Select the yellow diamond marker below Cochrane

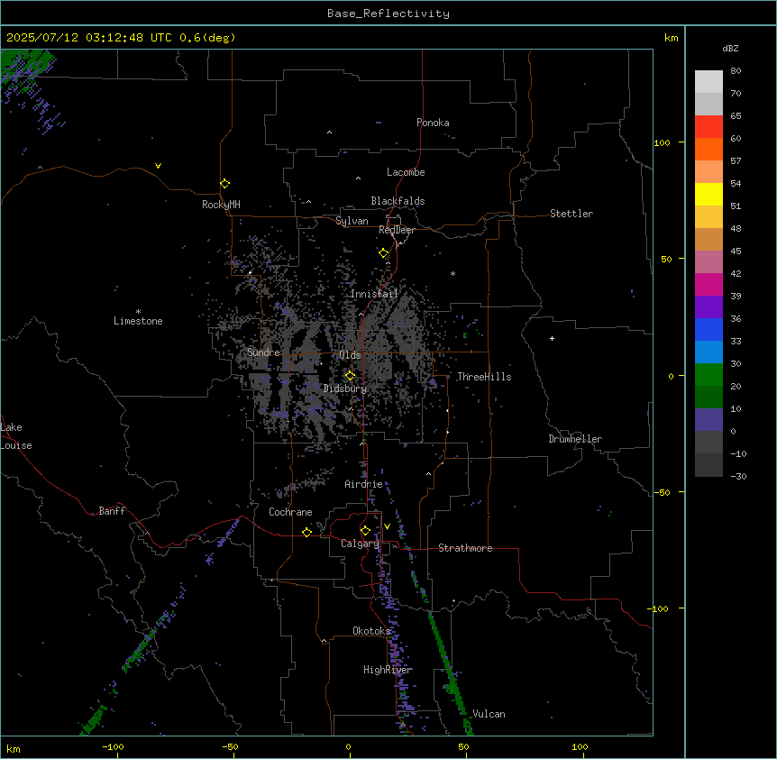[x=306, y=532]
